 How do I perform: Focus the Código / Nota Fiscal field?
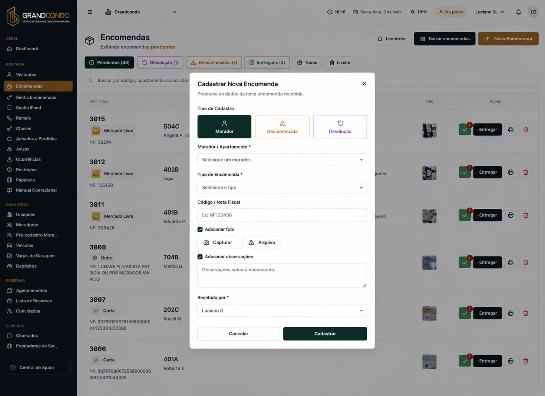coord(282,215)
